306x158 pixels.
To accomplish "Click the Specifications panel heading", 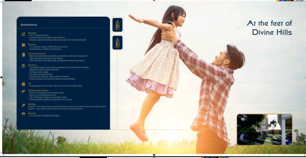I will point(29,25).
